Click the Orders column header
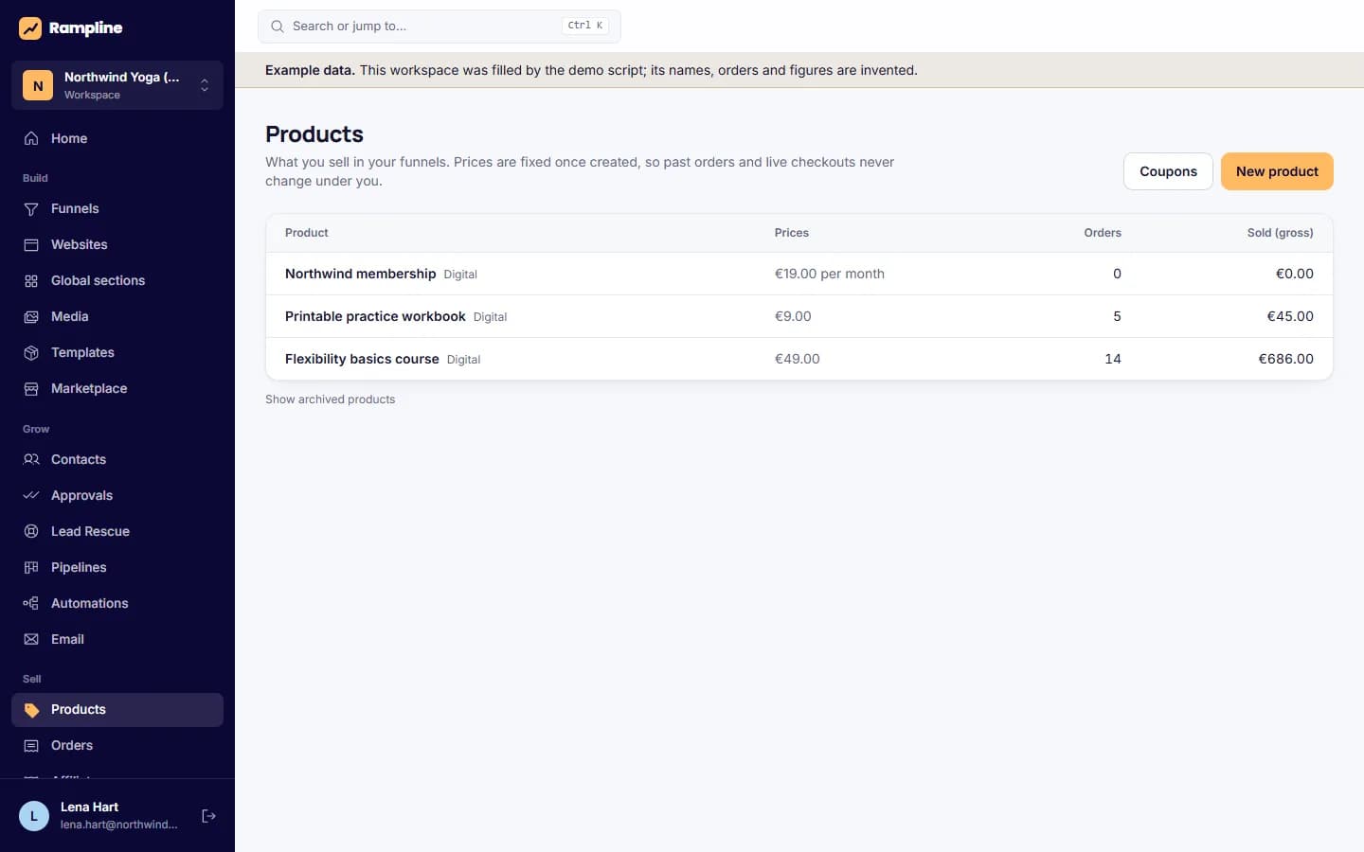 (1103, 233)
